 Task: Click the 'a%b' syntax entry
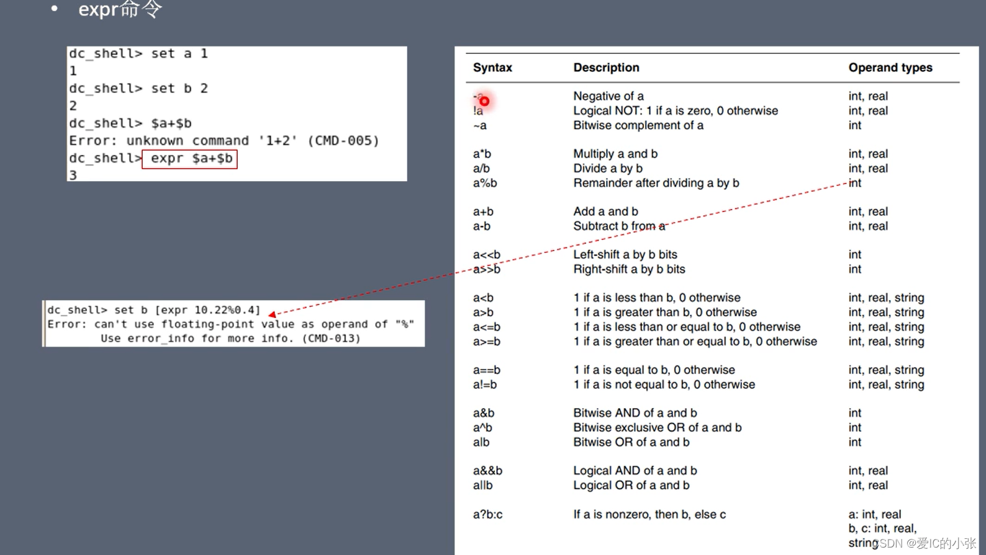coord(485,184)
